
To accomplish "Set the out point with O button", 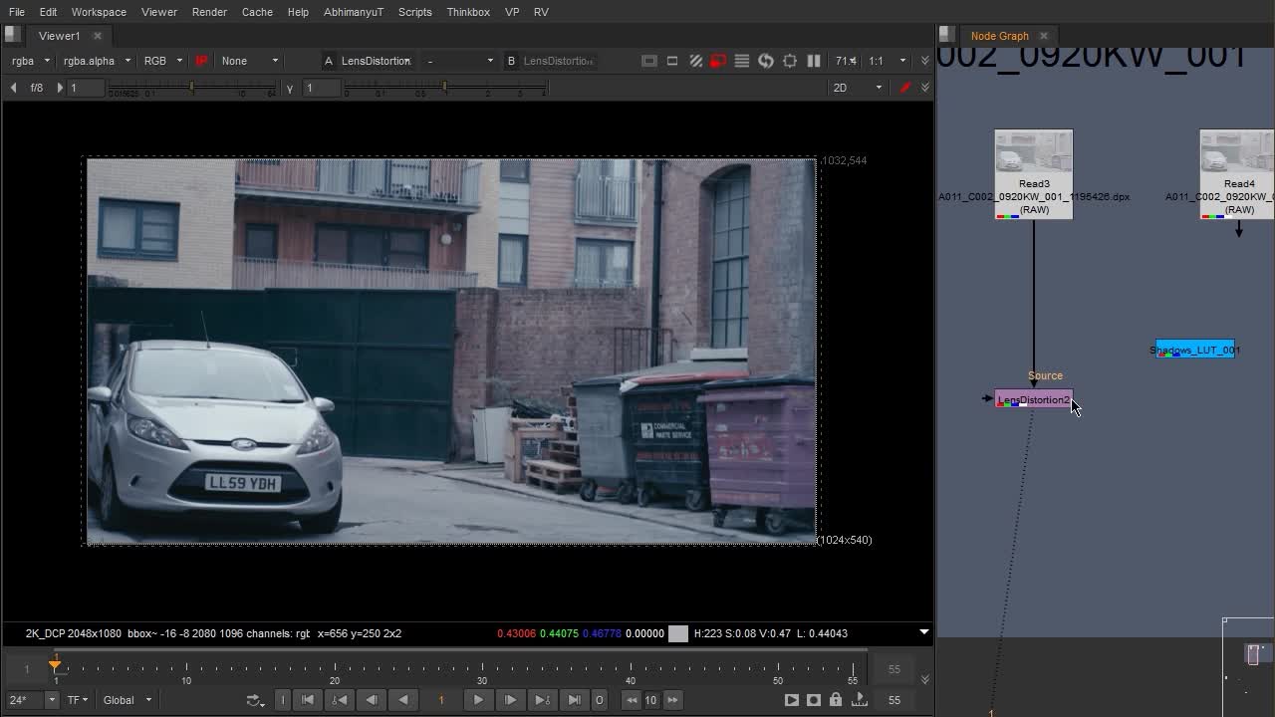I will (600, 700).
